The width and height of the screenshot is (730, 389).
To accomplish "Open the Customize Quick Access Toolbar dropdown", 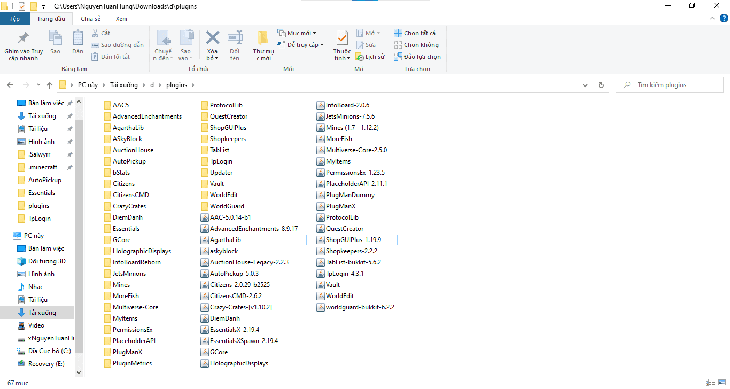I will 43,6.
